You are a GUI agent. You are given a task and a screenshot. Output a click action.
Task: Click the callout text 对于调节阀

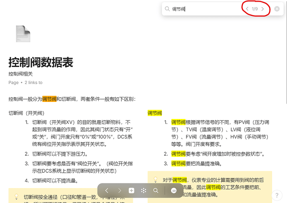(x=175, y=180)
